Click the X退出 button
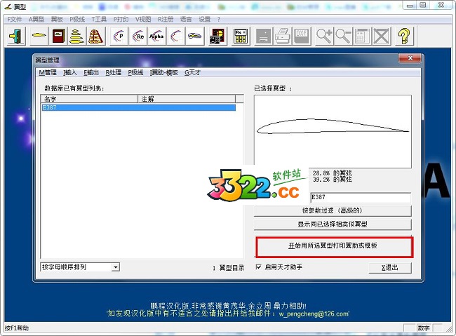The width and height of the screenshot is (456, 336). (x=390, y=268)
